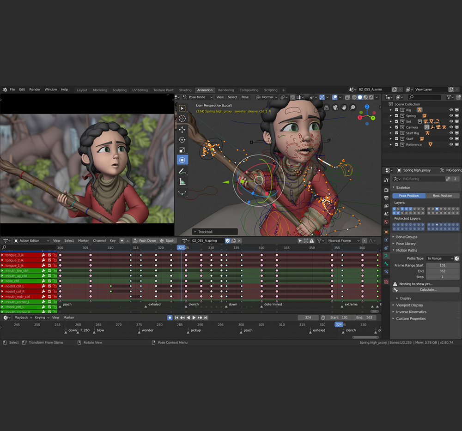Toggle the Reference collection eye icon
Viewport: 462px width, 431px height.
tap(451, 144)
